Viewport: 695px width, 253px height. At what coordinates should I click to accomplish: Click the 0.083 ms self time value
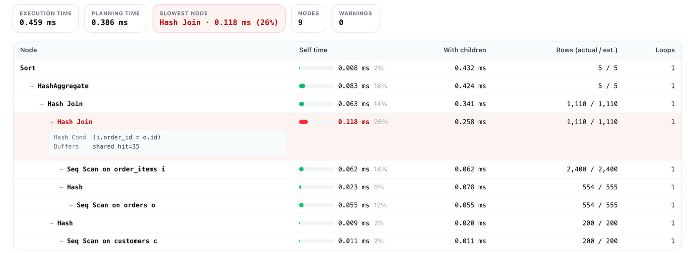[x=354, y=86]
